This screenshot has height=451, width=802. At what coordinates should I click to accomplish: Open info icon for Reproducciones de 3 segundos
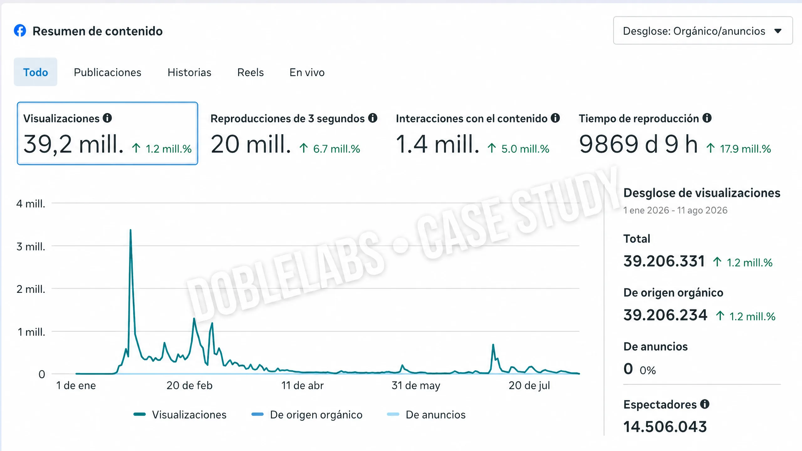pyautogui.click(x=372, y=118)
